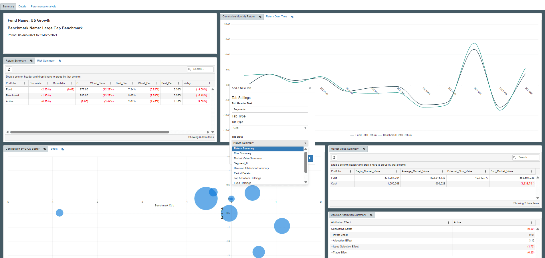Open the Performance Analysis top tab
The image size is (545, 258).
coord(43,7)
